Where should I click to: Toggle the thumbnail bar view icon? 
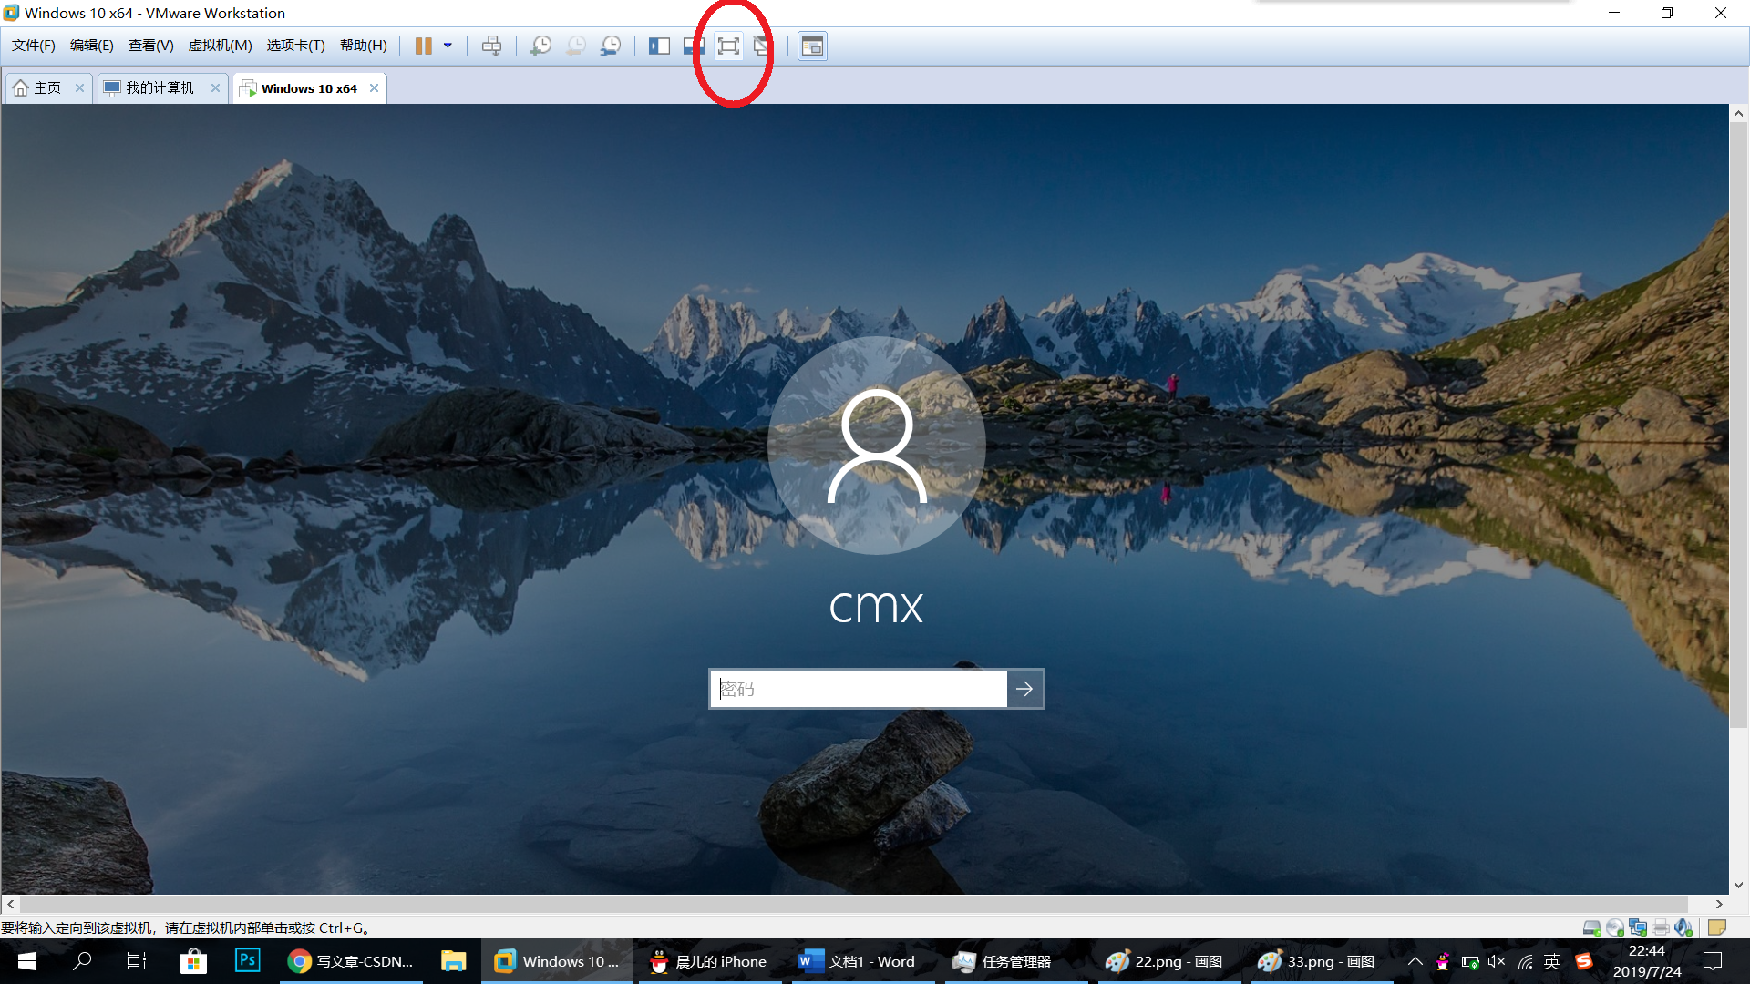point(694,46)
